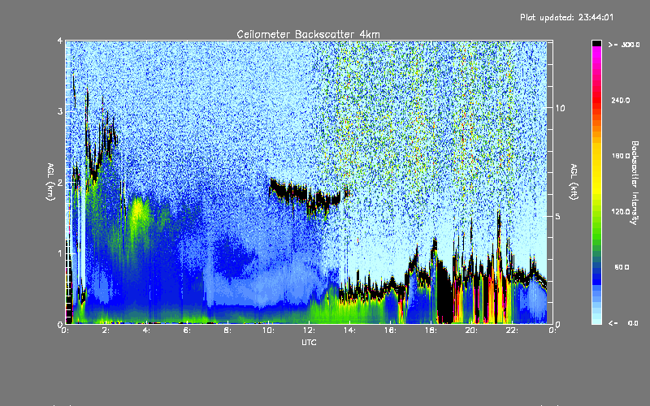Screen dimensions: 650x406
Task: Click the '10:' hour label on time axis
Action: pos(268,330)
